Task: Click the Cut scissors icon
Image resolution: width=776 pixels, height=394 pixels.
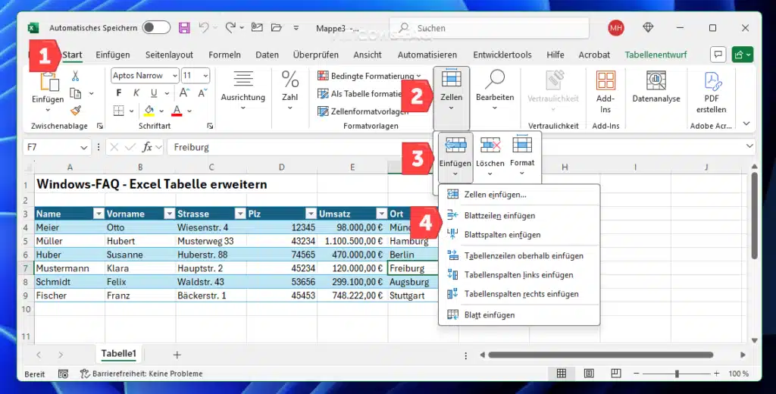Action: click(x=75, y=76)
